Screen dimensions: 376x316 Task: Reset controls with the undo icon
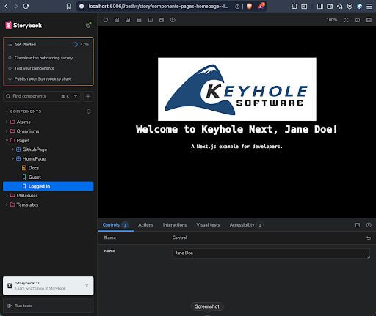(369, 238)
